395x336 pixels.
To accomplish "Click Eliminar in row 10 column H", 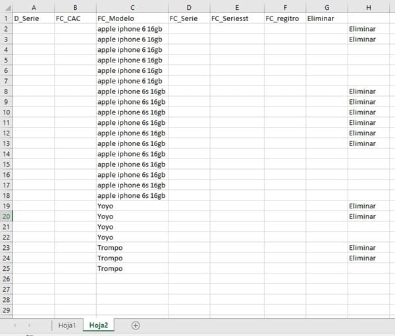I will point(369,112).
